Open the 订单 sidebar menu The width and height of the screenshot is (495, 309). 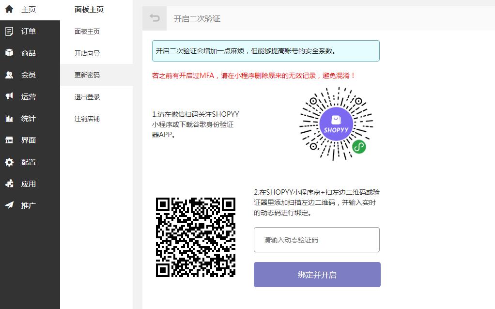click(30, 31)
